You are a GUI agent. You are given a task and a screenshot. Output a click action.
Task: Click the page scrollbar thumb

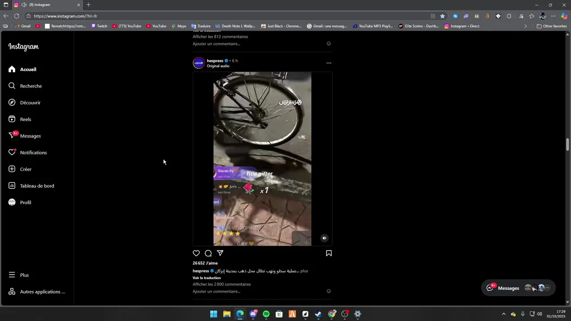pyautogui.click(x=568, y=145)
